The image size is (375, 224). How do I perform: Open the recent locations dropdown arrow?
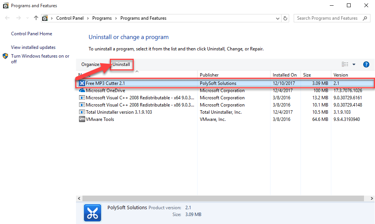point(27,18)
